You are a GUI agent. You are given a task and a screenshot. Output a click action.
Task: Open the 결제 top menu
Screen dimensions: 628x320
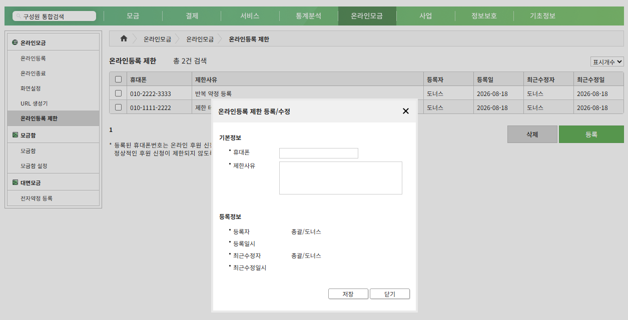[192, 16]
